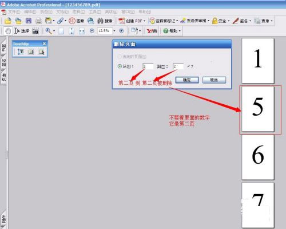The image size is (286, 229).
Task: Click the open-from-web folder icon
Action: (18, 21)
